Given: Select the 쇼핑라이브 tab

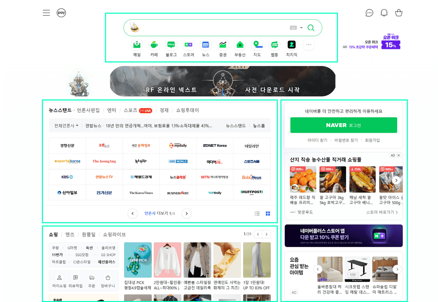Looking at the screenshot, I should pyautogui.click(x=114, y=235).
